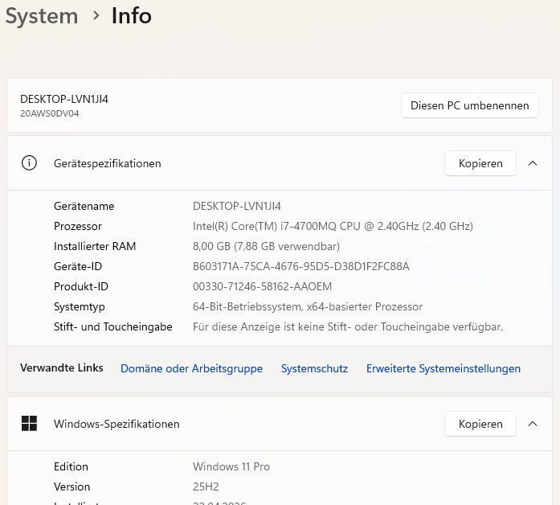
Task: Select the Intel Core i7-4700MQ value
Action: tap(333, 226)
